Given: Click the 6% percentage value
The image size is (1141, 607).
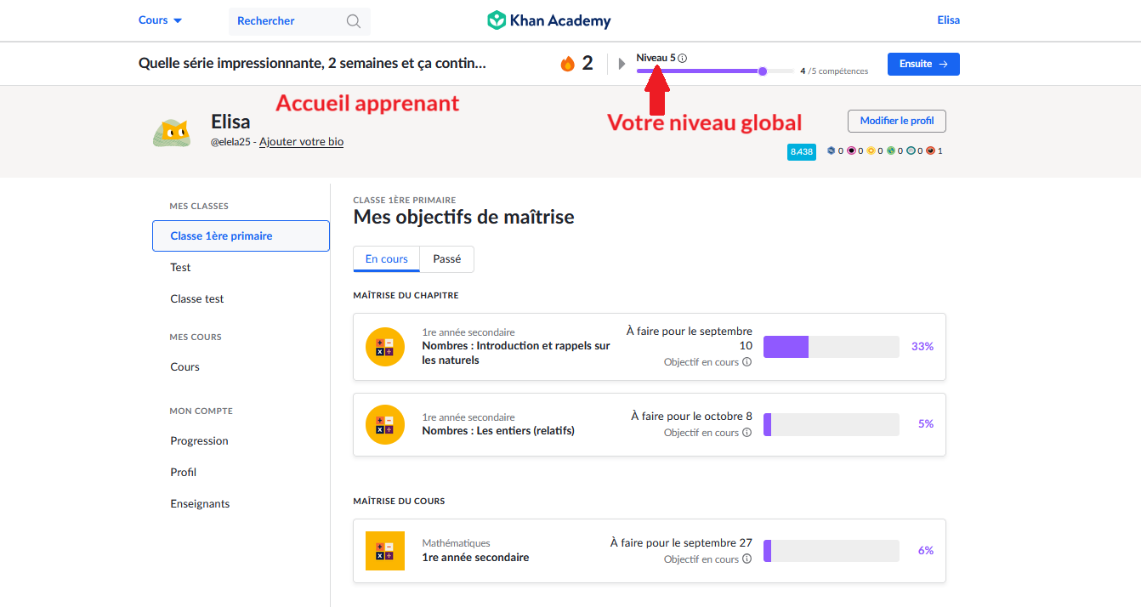Looking at the screenshot, I should coord(926,551).
